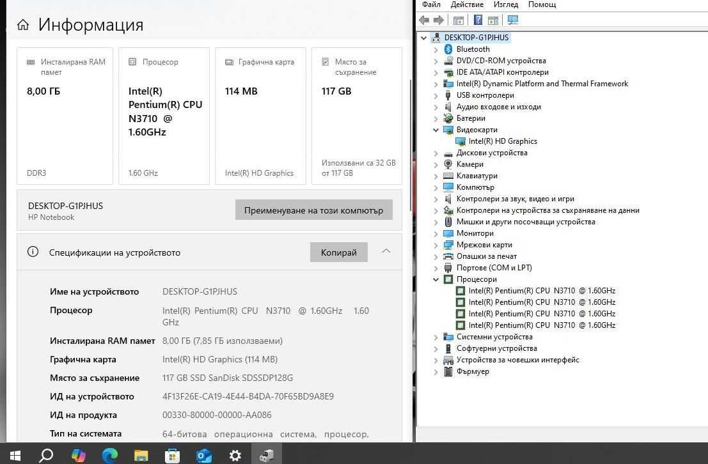This screenshot has width=708, height=464.
Task: Select Intel(R) HD Graphics device
Action: click(503, 141)
